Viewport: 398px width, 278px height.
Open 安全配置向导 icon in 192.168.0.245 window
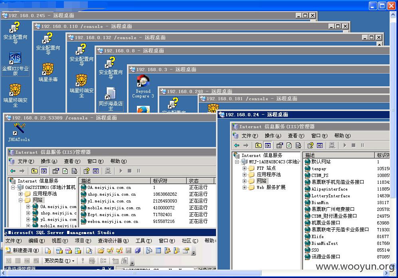15,32
